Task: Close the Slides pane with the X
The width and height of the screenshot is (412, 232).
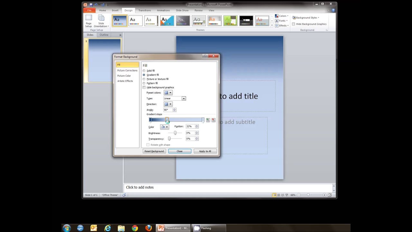Action: click(x=120, y=35)
